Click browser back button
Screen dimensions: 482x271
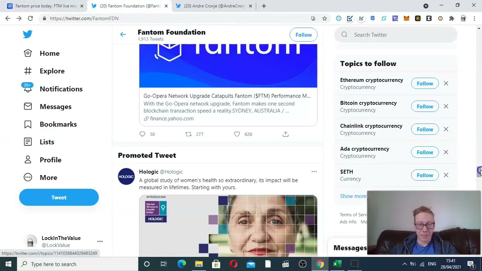click(8, 18)
